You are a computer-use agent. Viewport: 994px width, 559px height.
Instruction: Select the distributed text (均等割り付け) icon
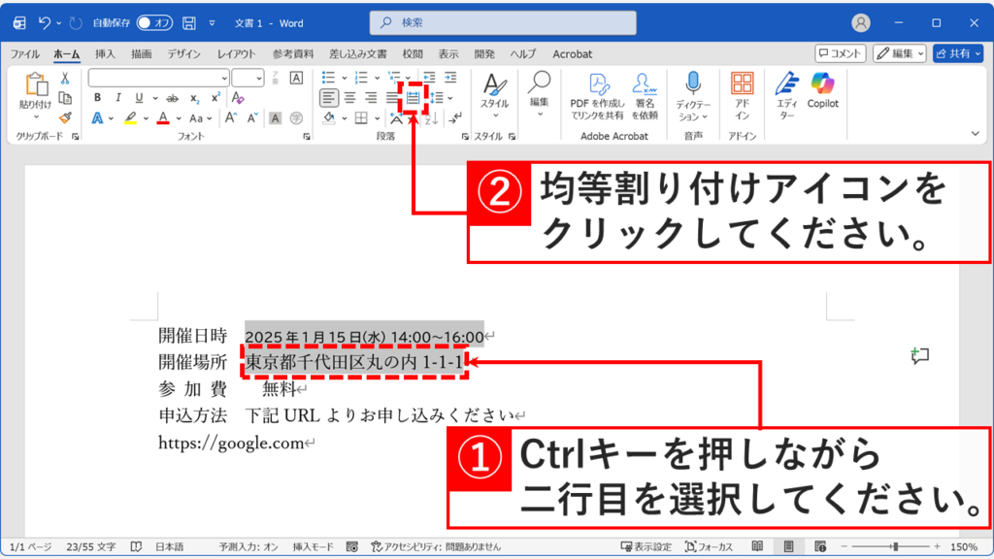pos(414,97)
